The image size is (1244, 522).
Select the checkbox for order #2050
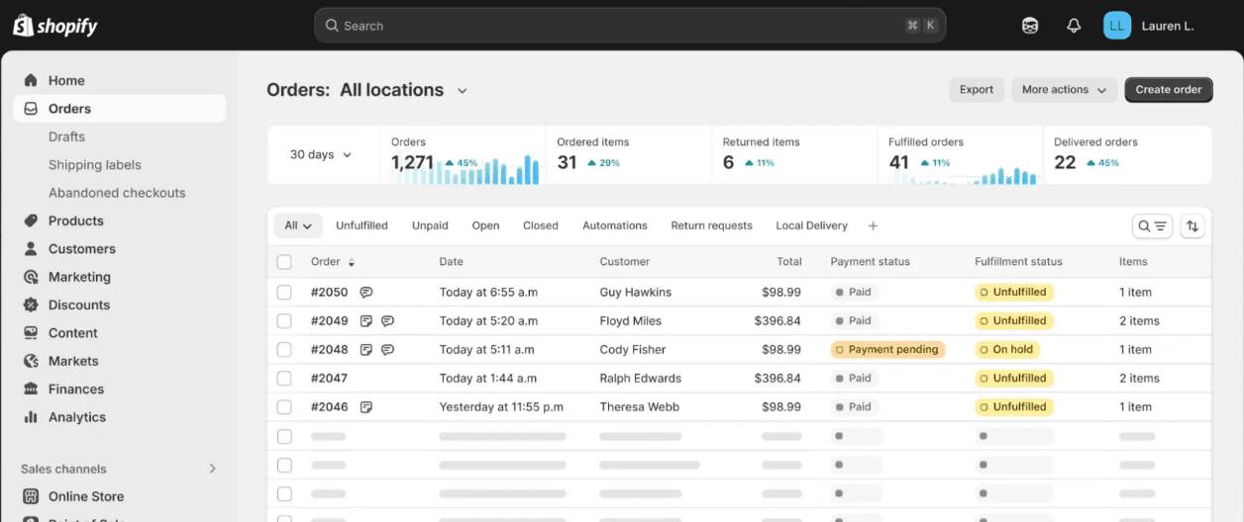click(x=284, y=293)
